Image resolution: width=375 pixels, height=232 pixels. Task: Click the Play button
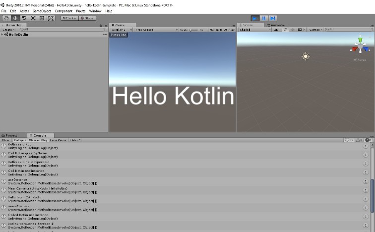coord(255,18)
